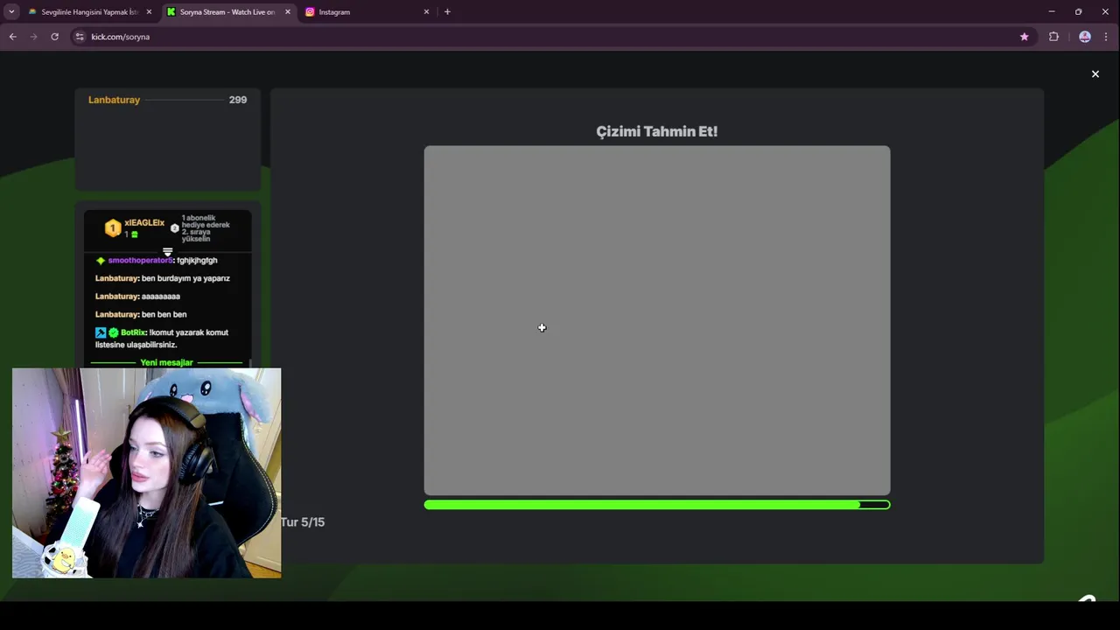Click the rank 2 silver badge
Viewport: 1120px width, 630px height.
[x=174, y=228]
